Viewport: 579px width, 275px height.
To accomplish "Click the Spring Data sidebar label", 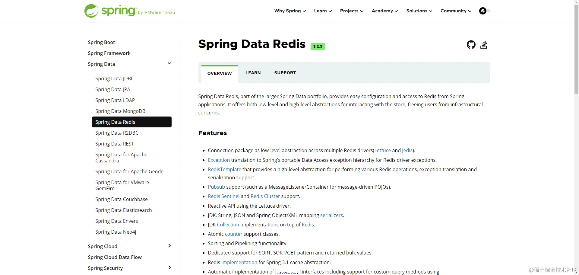I will click(x=101, y=64).
